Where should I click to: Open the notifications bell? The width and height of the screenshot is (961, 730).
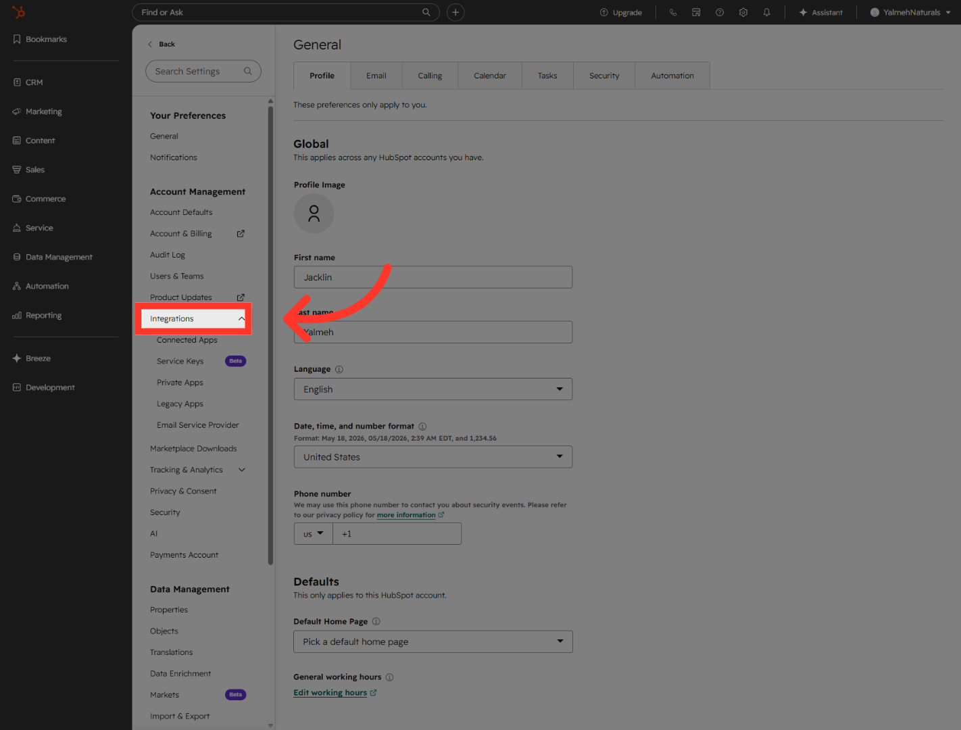pyautogui.click(x=767, y=12)
